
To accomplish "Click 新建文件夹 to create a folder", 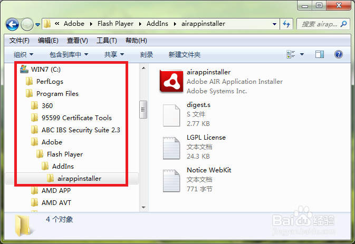I will pos(184,54).
